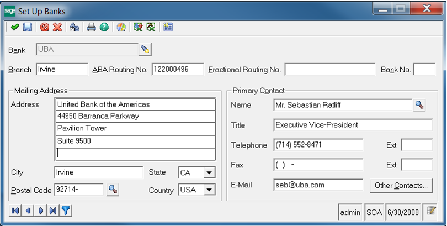
Task: Click the red circle Cancel icon
Action: click(45, 27)
